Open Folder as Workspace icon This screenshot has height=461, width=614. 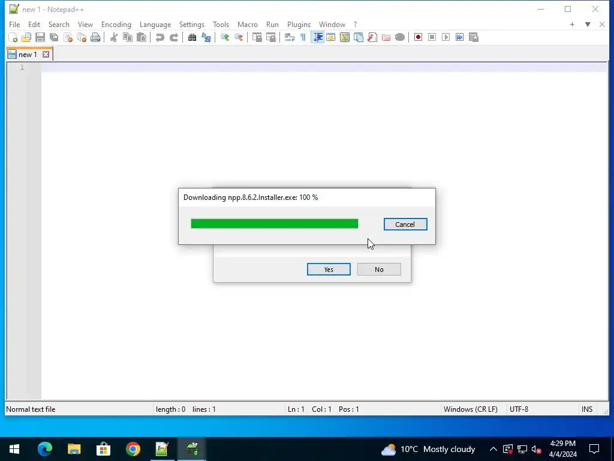click(x=386, y=37)
